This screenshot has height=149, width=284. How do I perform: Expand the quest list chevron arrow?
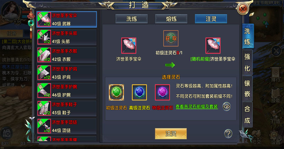(23, 86)
